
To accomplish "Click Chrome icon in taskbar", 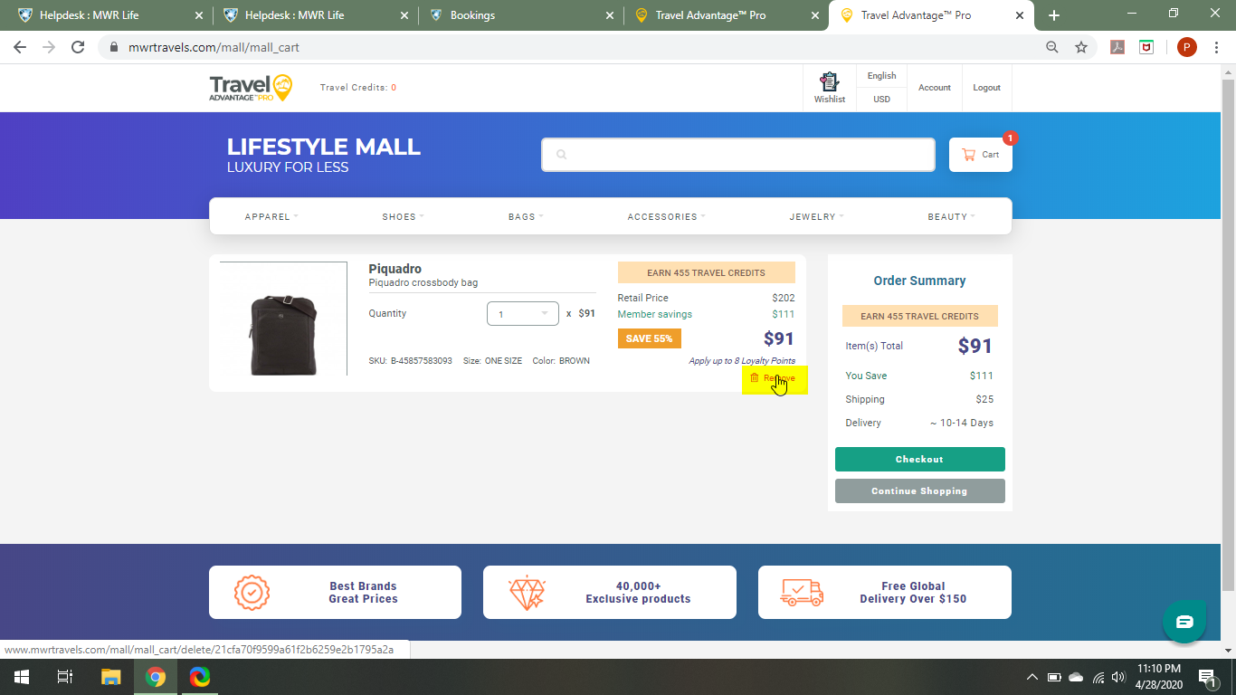I will coord(156,676).
